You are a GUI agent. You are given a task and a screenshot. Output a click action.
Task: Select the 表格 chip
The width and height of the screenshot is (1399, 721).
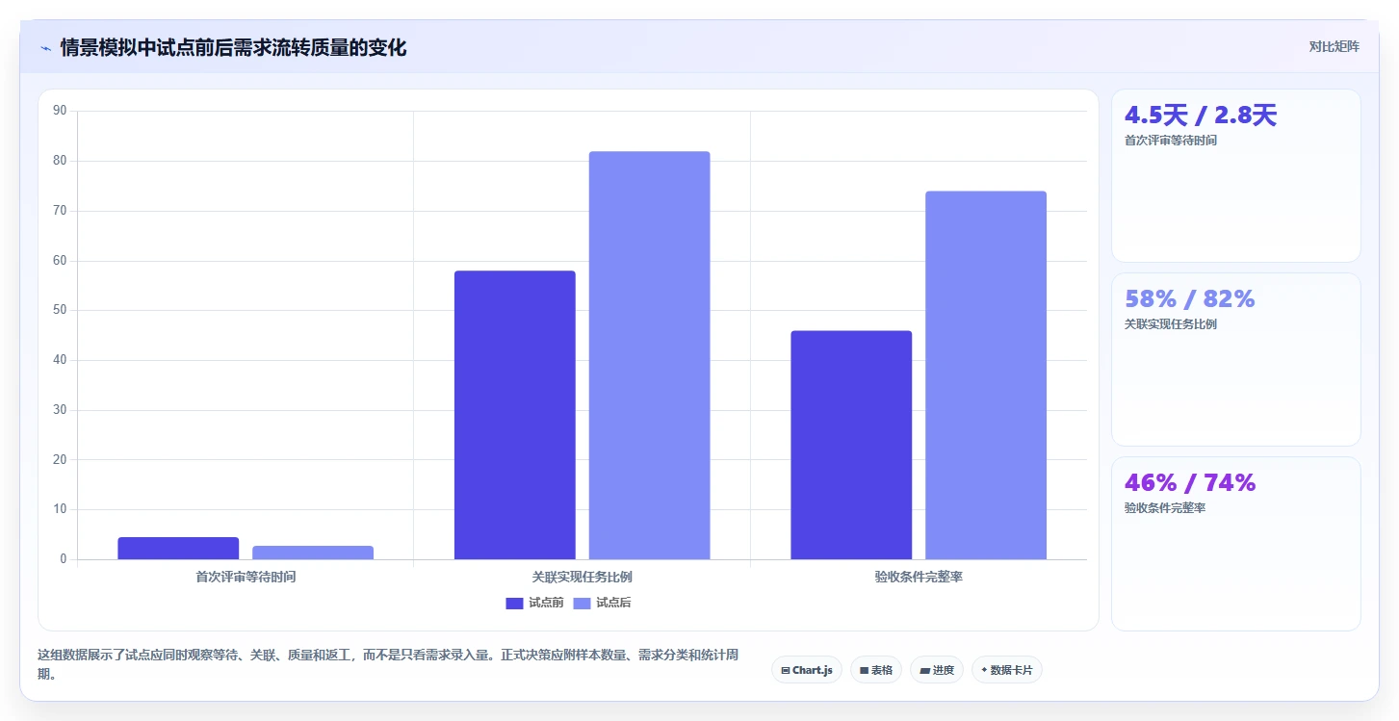(x=876, y=670)
